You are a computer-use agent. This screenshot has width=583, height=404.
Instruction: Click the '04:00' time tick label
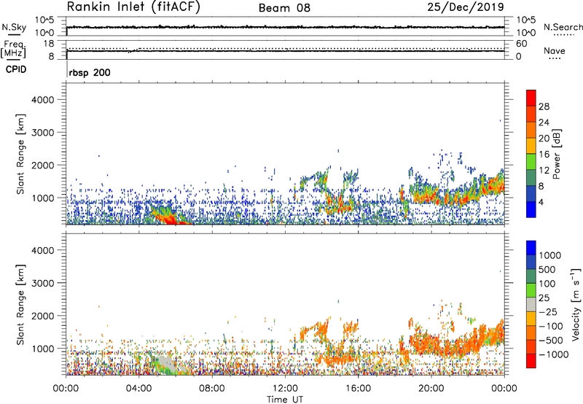pos(138,389)
